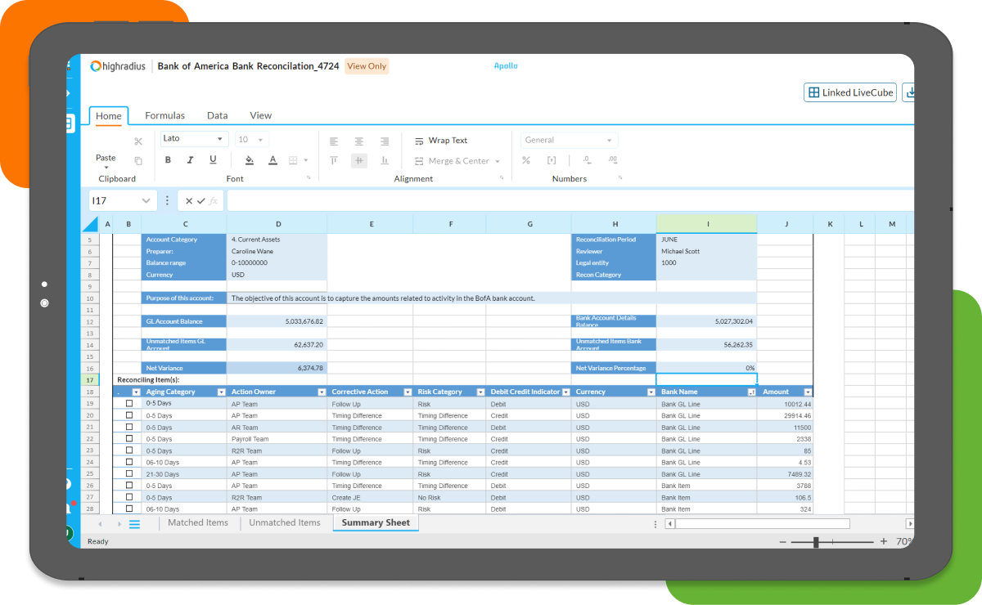Tick checkbox for amount 85 row

128,450
